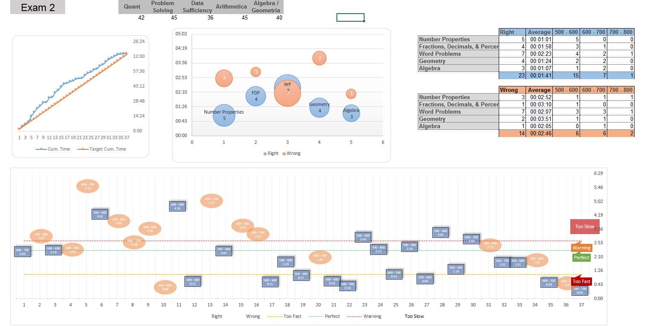Click the blue Right table header
Image resolution: width=658 pixels, height=326 pixels.
[512, 32]
